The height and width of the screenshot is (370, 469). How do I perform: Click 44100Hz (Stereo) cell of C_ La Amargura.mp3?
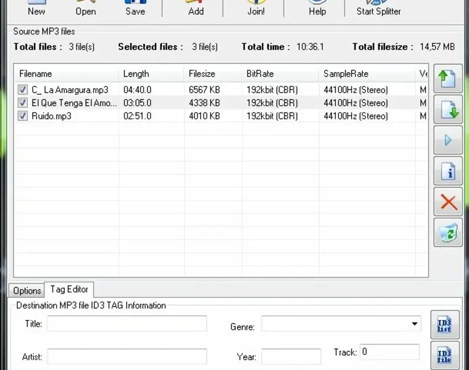click(x=355, y=90)
